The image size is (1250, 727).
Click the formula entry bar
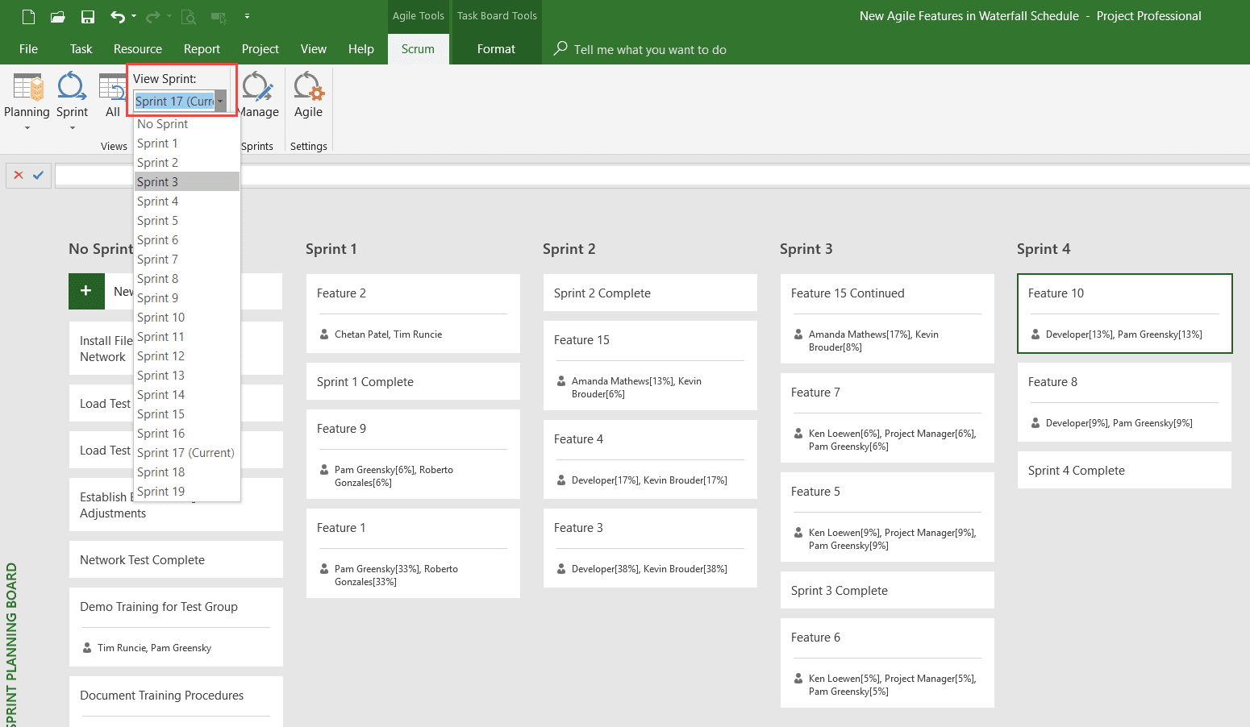652,175
